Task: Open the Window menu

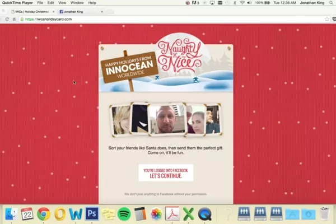Action: point(77,3)
